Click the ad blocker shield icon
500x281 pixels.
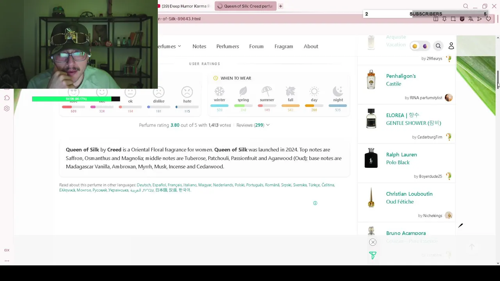462,19
